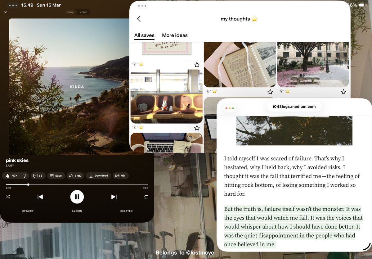Toggle repeat in music player
This screenshot has width=372, height=259.
(146, 197)
